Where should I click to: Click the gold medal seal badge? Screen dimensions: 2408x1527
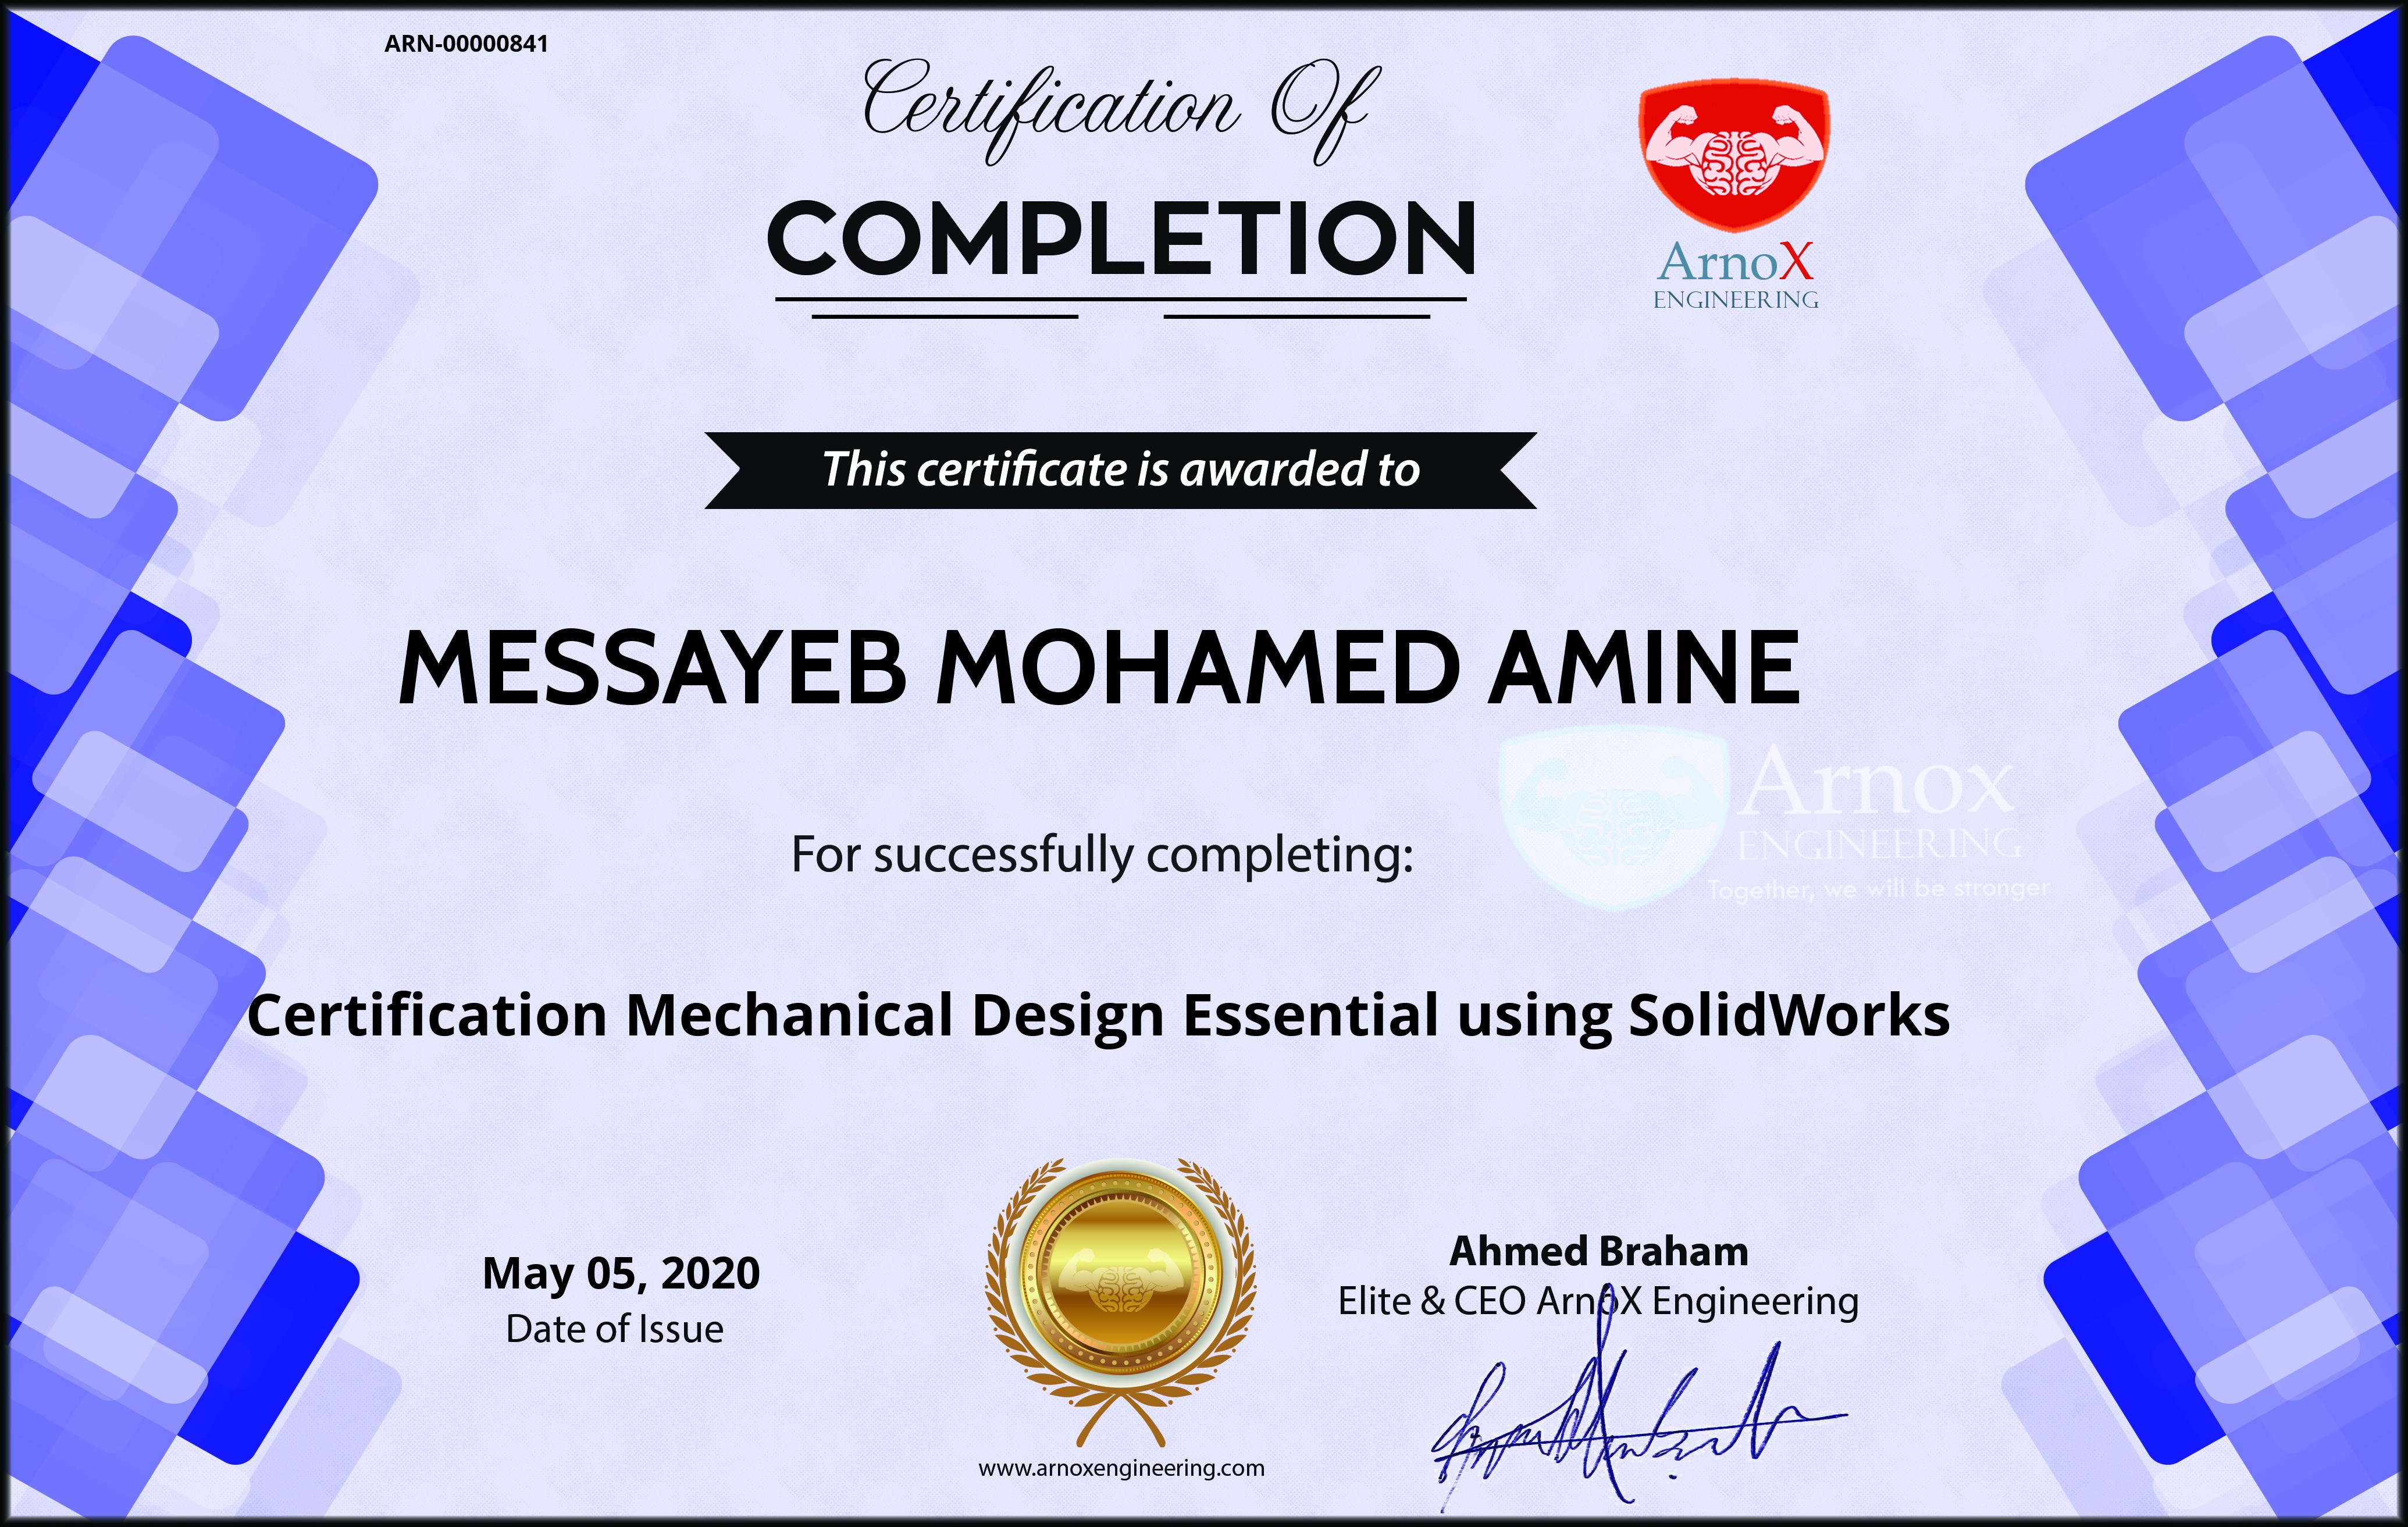[x=1121, y=1301]
